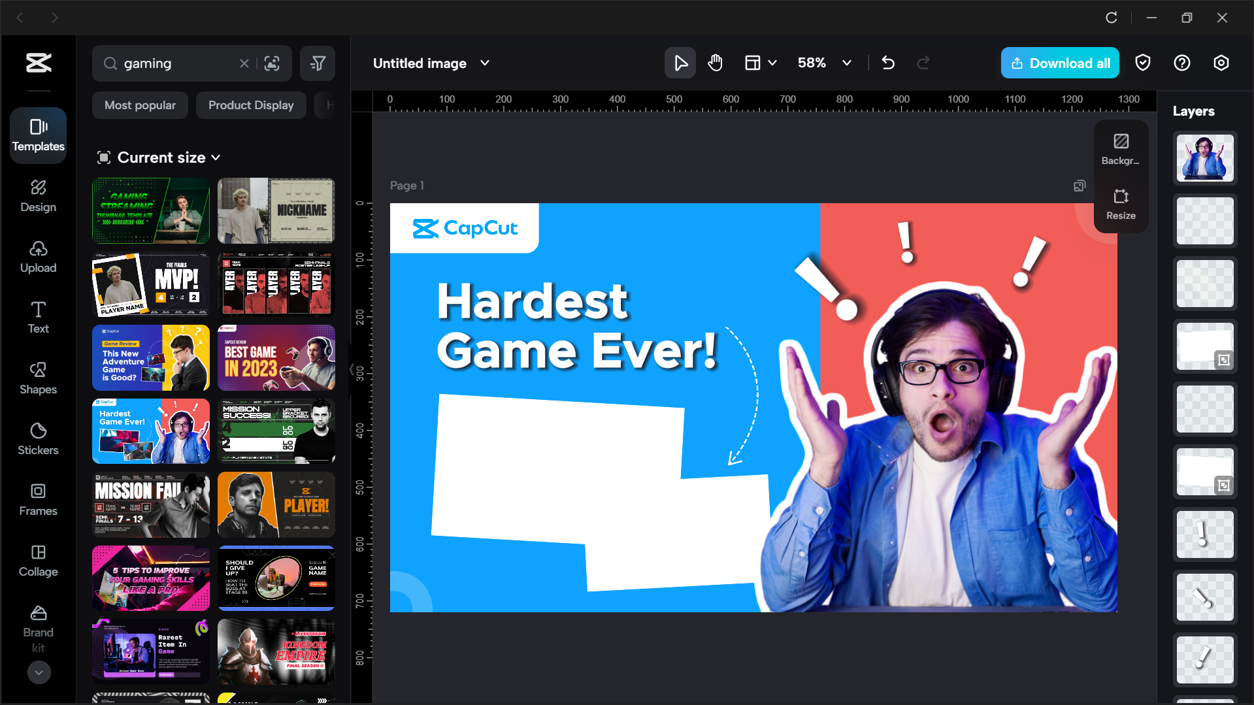Click the search-by-image icon

pyautogui.click(x=271, y=63)
